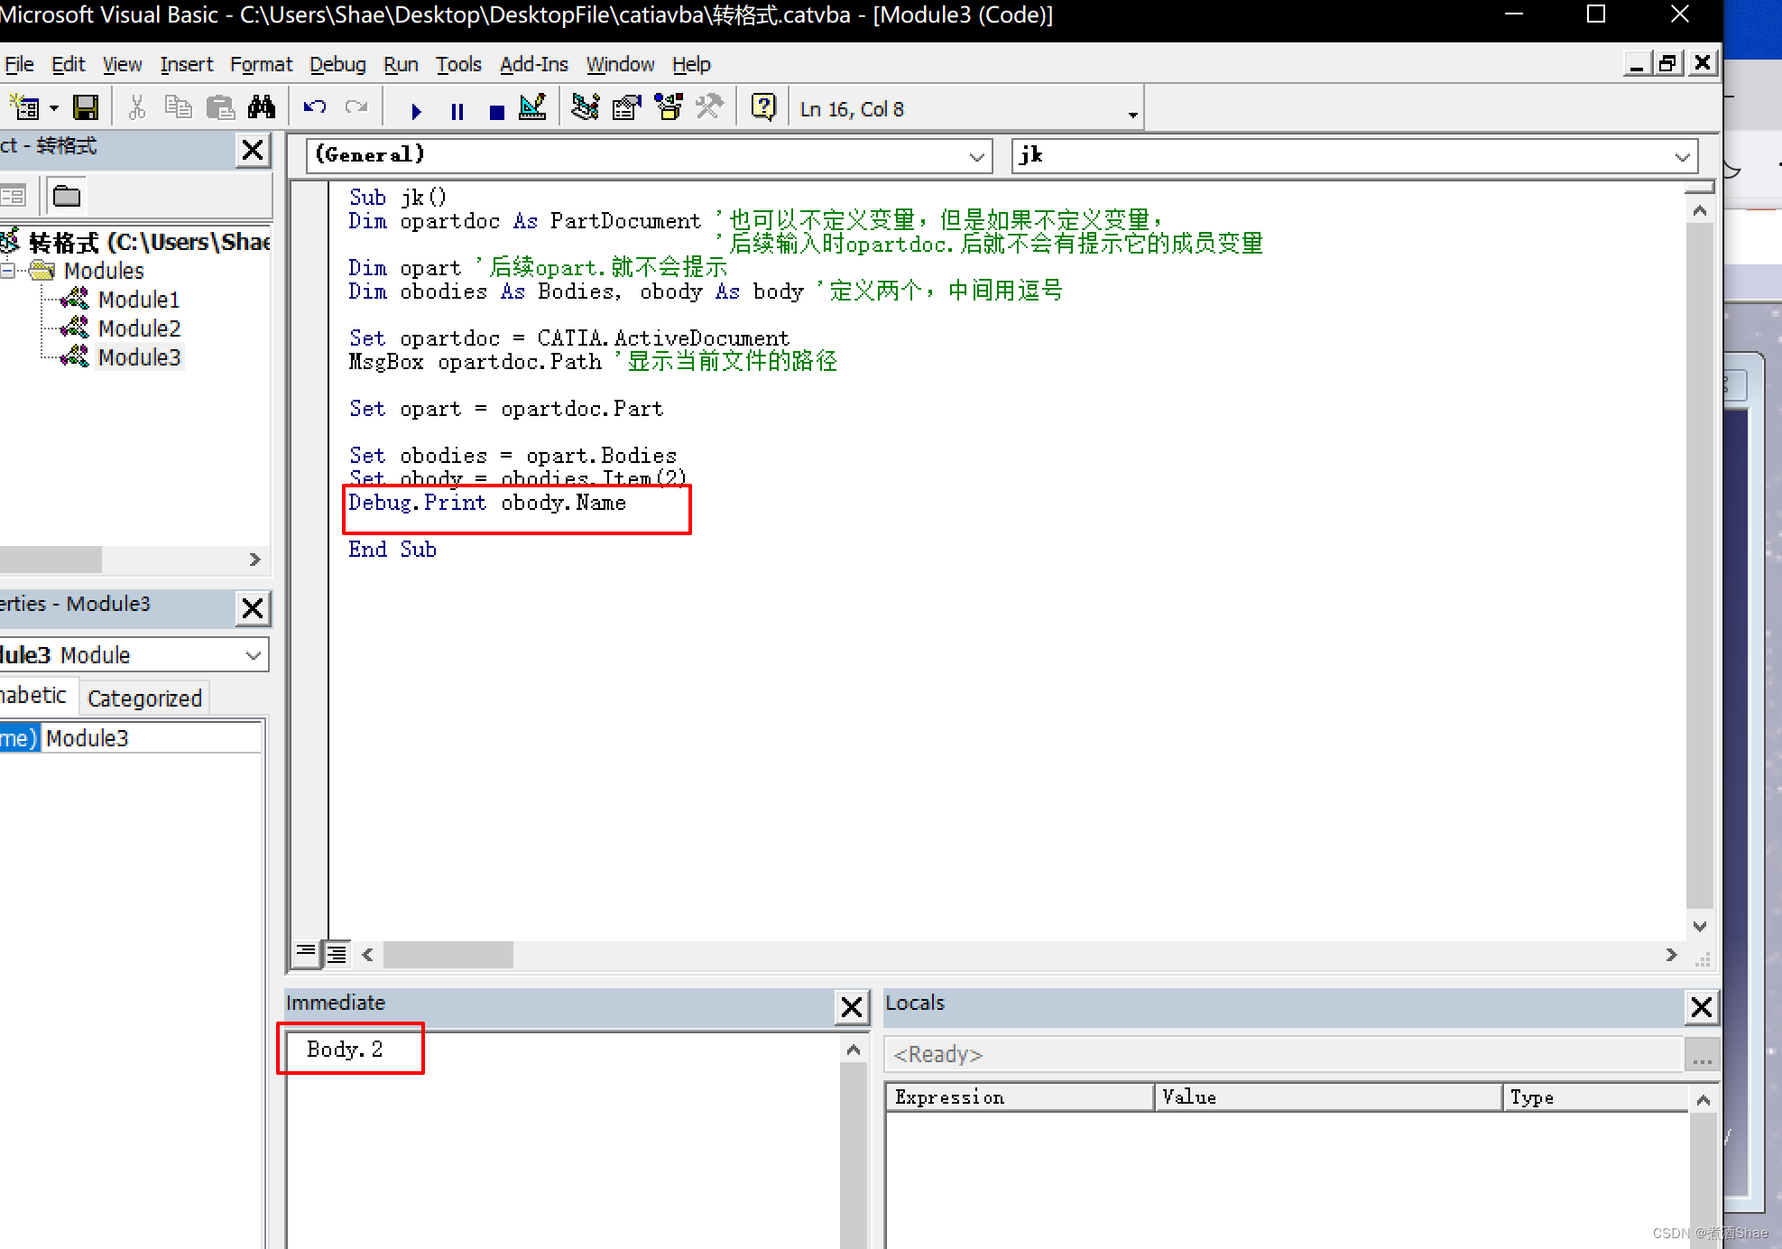Screen dimensions: 1782x1249
Task: Click the Value column header in Locals
Action: (x=1328, y=1097)
